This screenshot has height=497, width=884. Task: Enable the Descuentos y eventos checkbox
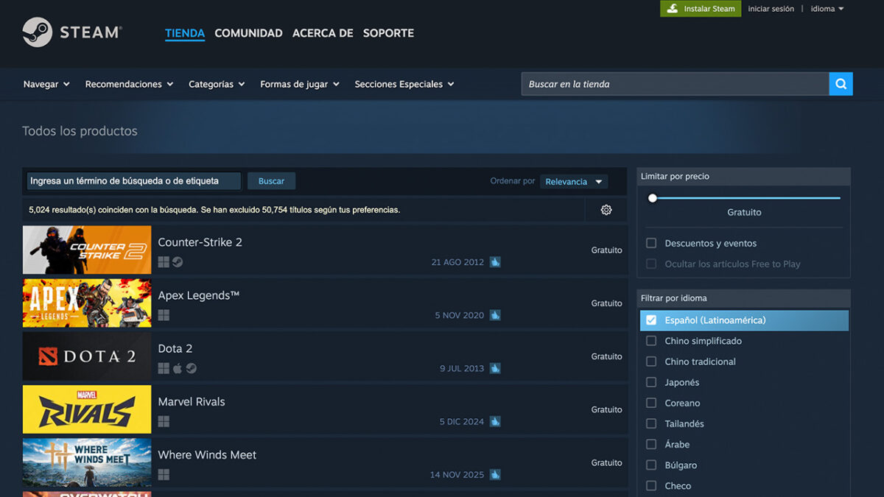pos(651,243)
